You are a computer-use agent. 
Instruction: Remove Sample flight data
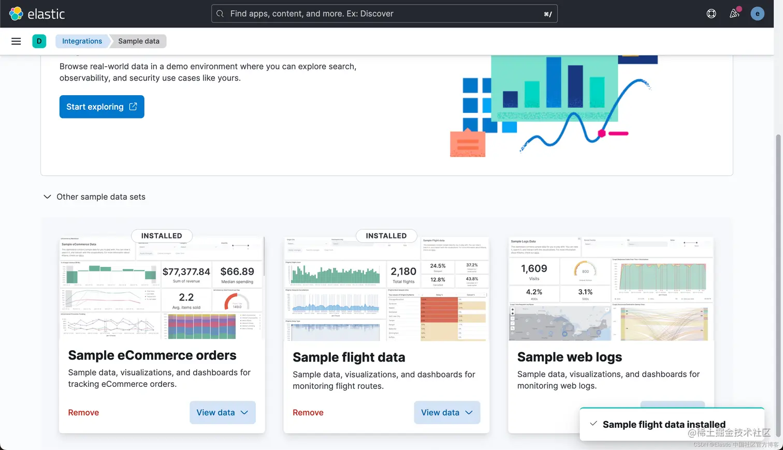308,412
